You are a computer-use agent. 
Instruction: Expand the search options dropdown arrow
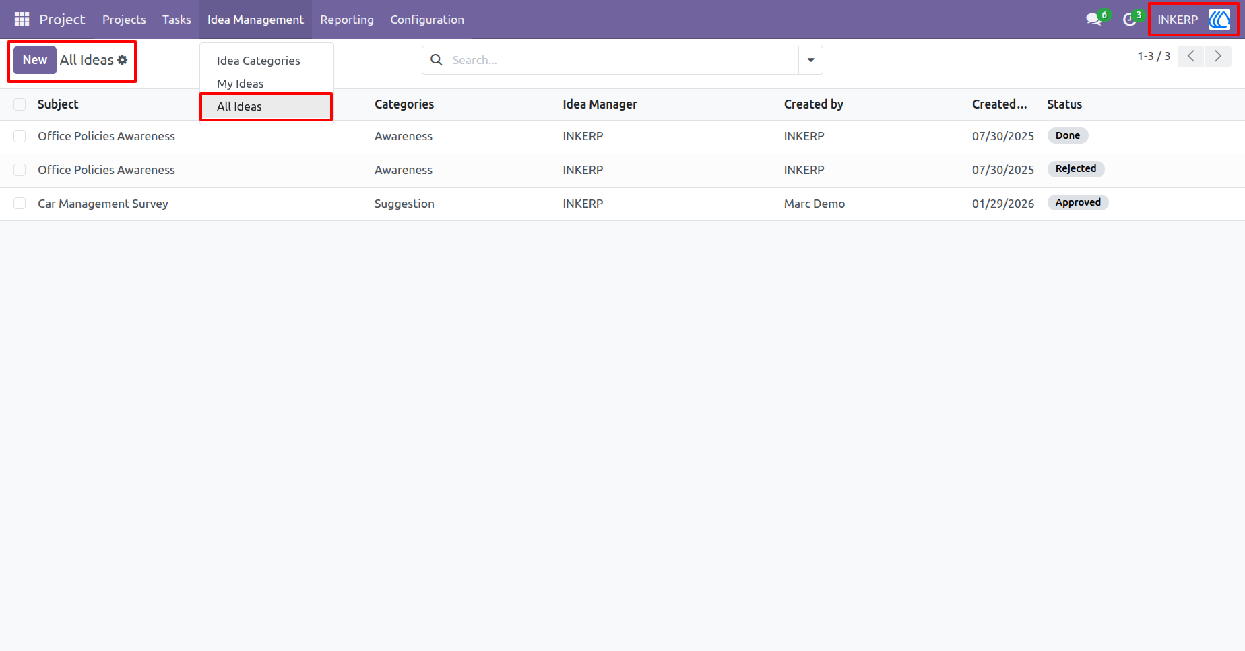point(810,60)
